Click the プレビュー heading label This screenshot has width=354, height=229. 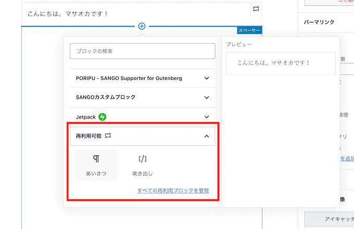pos(239,44)
